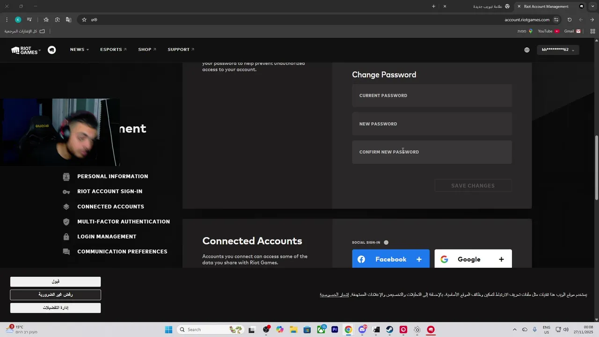The height and width of the screenshot is (337, 599).
Task: Open the kh*********62 account dropdown
Action: [558, 50]
